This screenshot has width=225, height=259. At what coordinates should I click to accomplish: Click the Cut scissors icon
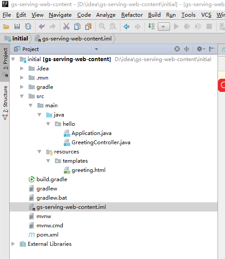[66, 26]
